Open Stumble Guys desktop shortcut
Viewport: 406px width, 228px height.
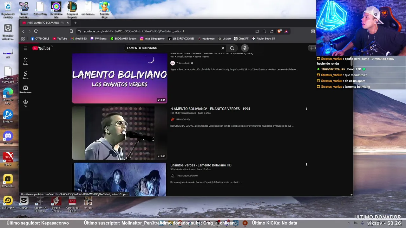click(x=104, y=10)
